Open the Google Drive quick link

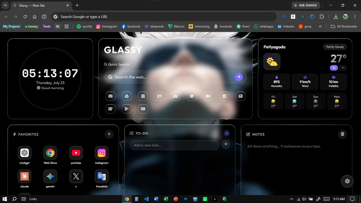(x=127, y=96)
